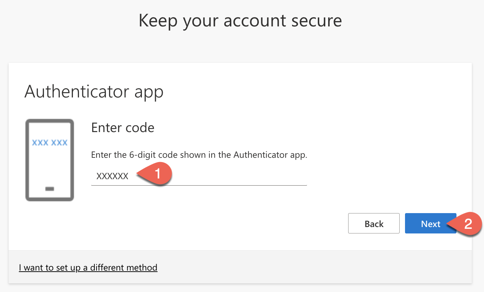This screenshot has width=484, height=292.
Task: Click the "Keep your account secure" title
Action: (x=240, y=21)
